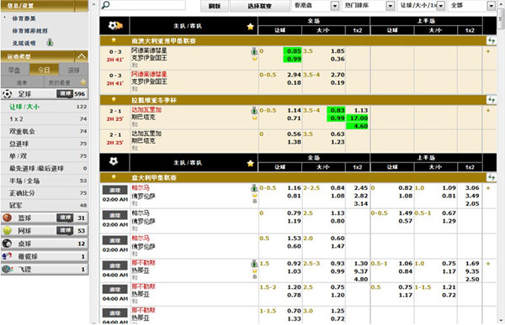Toggle the star in the second table header
Screen dimensions: 505x325
click(250, 163)
